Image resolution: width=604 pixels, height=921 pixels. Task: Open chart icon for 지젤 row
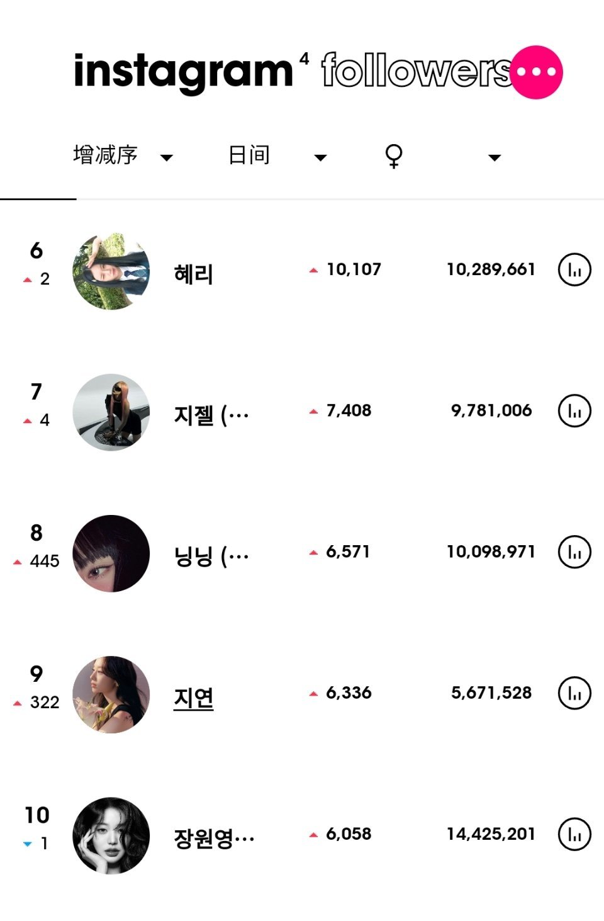click(574, 410)
